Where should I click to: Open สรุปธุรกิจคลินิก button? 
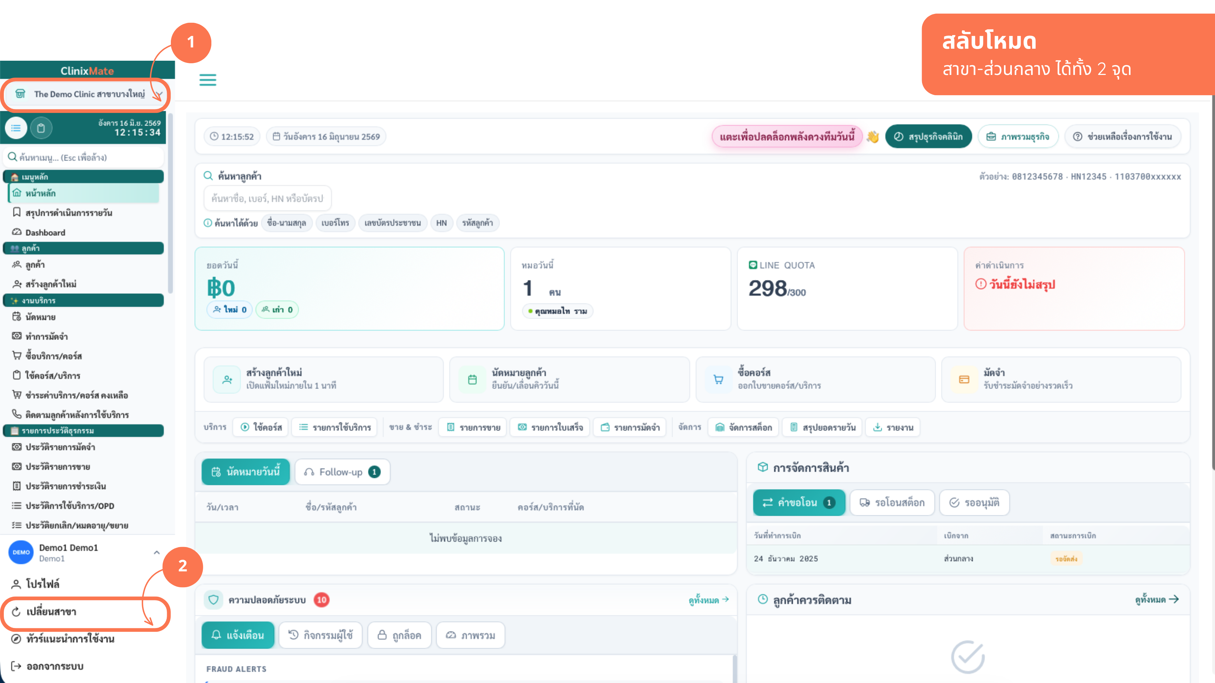[x=928, y=137]
